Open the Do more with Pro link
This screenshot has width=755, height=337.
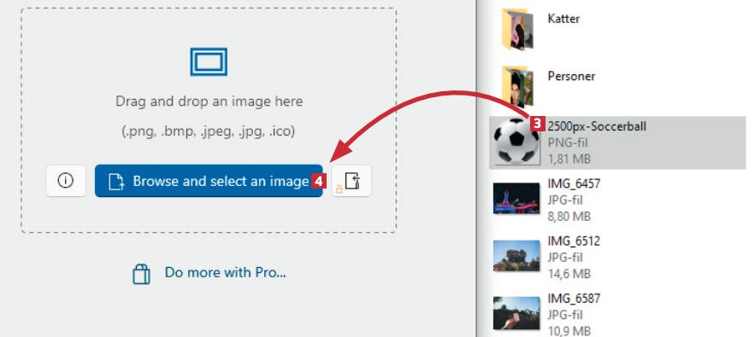[x=226, y=272]
